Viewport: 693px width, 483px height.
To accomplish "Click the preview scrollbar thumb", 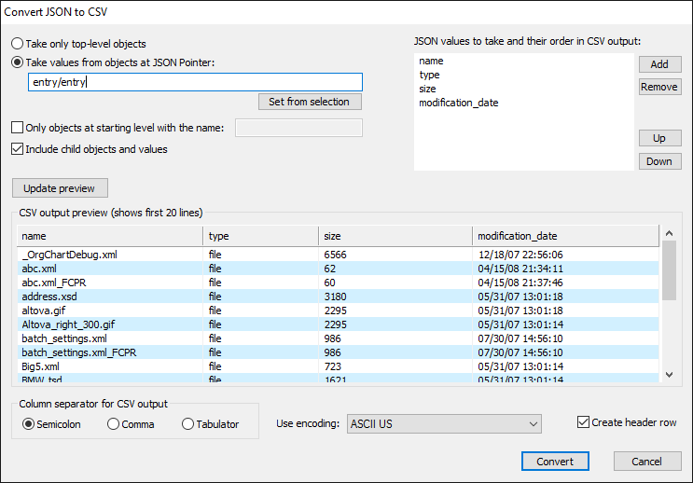I will pos(669,270).
